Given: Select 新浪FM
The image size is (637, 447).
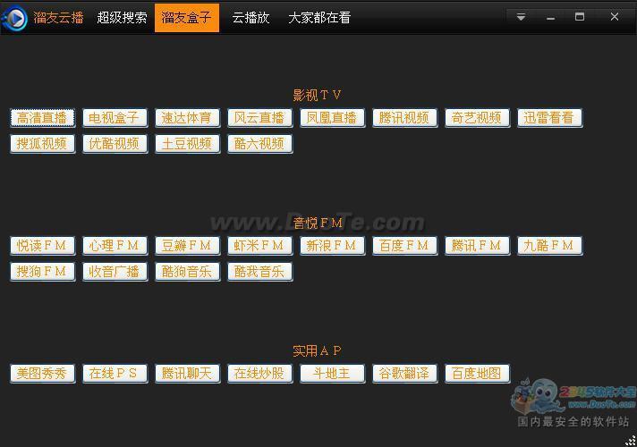Looking at the screenshot, I should [332, 246].
